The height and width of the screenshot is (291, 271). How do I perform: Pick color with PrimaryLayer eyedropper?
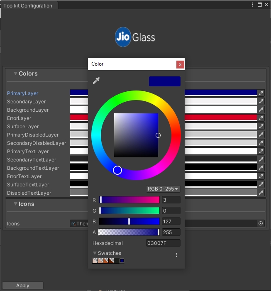click(261, 93)
